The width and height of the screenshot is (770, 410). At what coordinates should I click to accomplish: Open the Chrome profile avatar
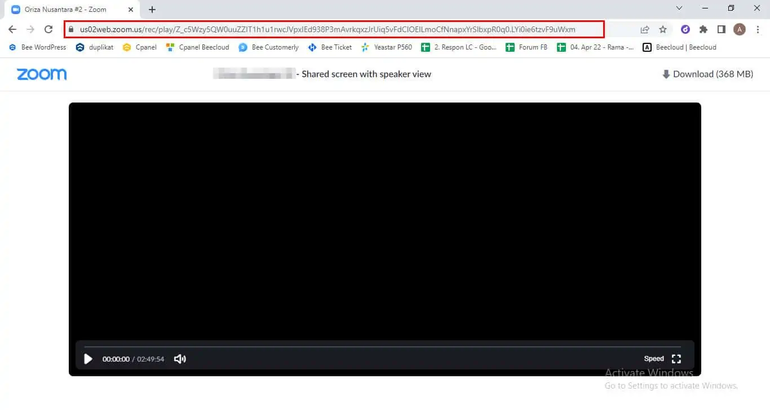tap(740, 29)
